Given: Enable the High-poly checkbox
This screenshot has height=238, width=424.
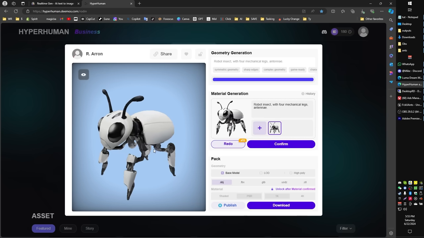Looking at the screenshot, I should click(291, 173).
